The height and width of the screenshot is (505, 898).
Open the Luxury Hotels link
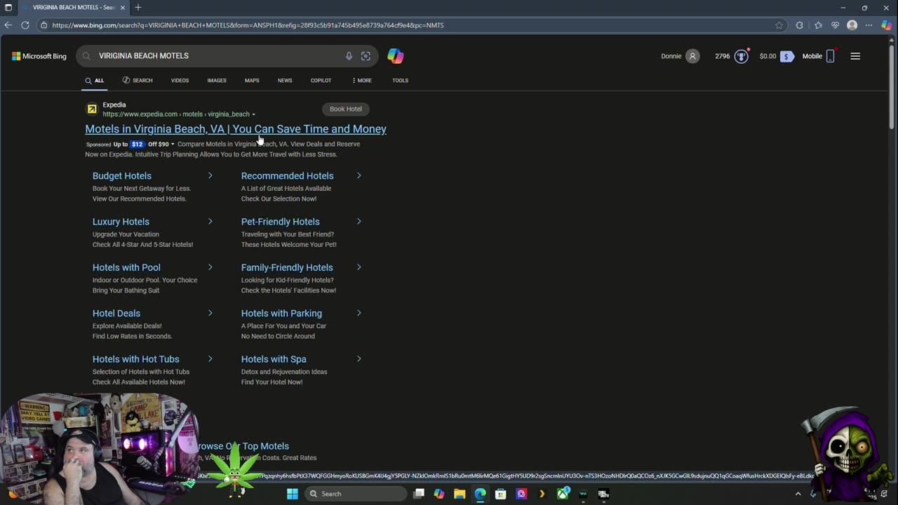(x=121, y=222)
